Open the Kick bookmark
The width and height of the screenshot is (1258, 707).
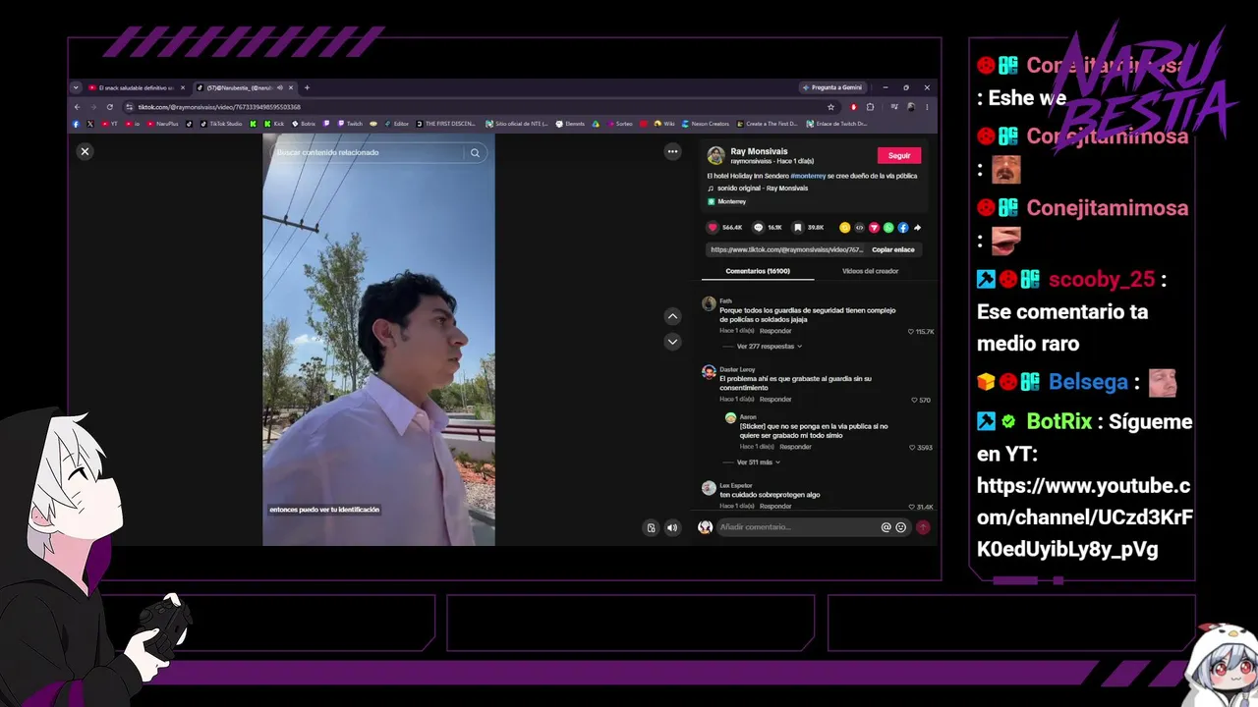[274, 124]
